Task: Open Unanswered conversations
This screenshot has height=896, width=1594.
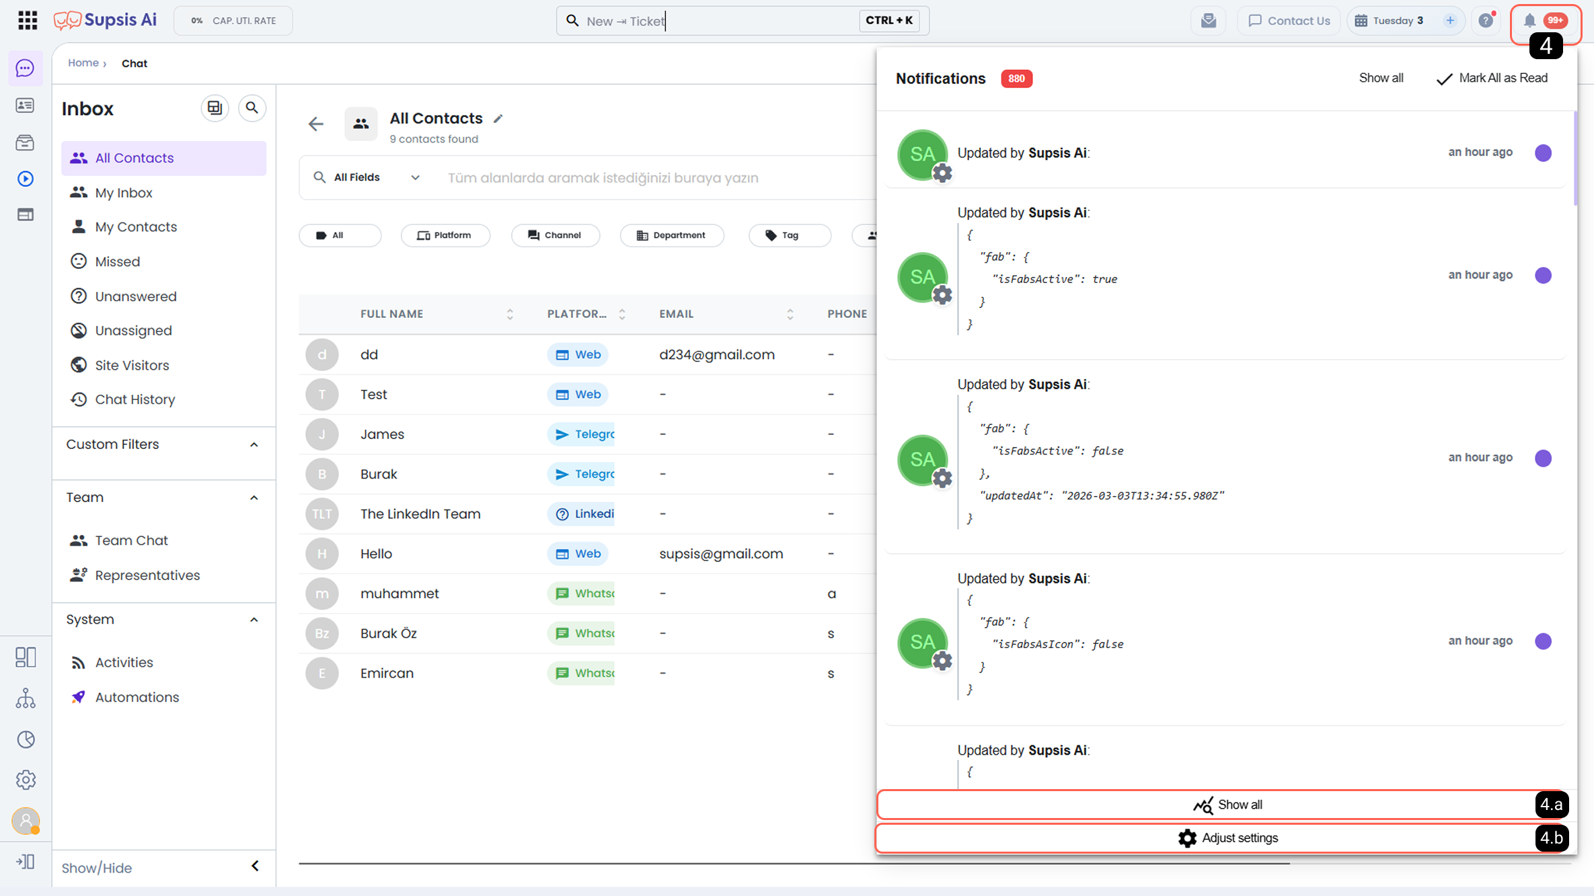Action: (x=163, y=296)
